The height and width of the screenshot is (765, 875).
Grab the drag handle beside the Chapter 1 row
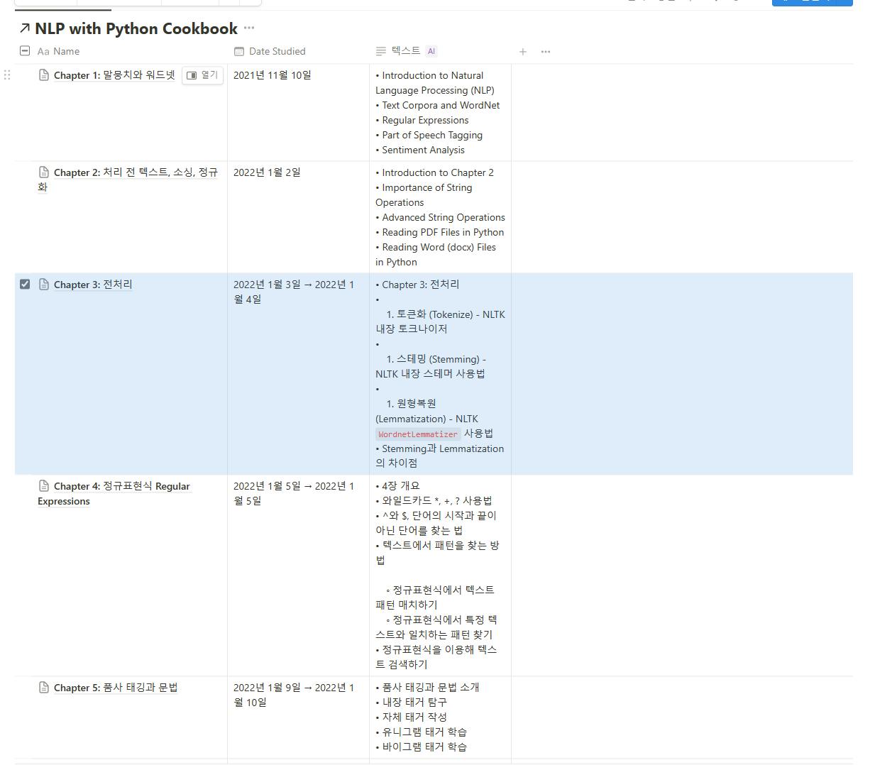(7, 75)
